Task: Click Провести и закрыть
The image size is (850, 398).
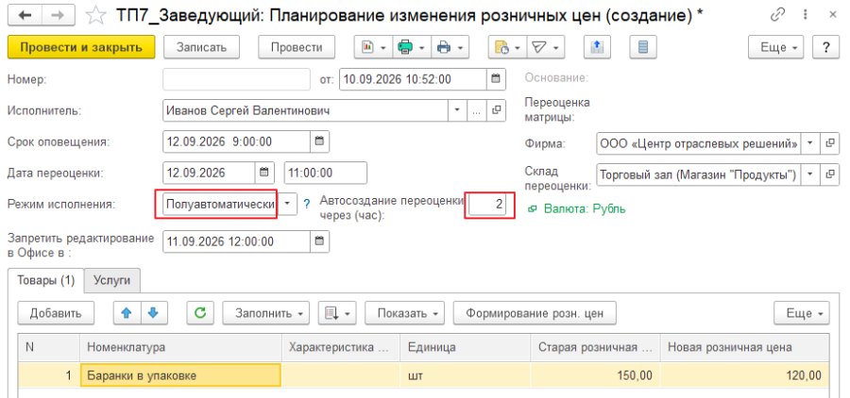Action: 81,48
